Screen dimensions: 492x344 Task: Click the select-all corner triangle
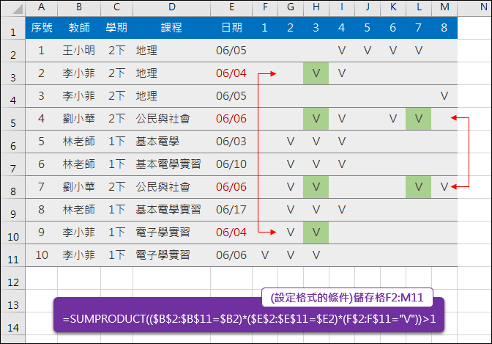[18, 10]
